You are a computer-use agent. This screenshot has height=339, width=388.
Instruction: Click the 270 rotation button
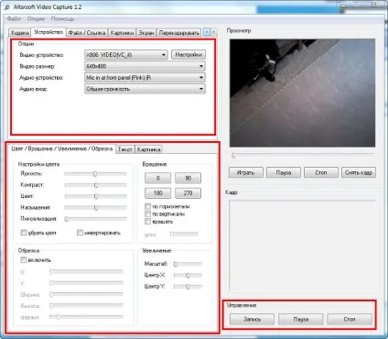[x=188, y=193]
